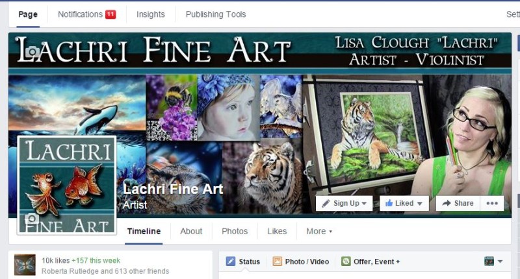Click the red notifications badge

pyautogui.click(x=110, y=14)
